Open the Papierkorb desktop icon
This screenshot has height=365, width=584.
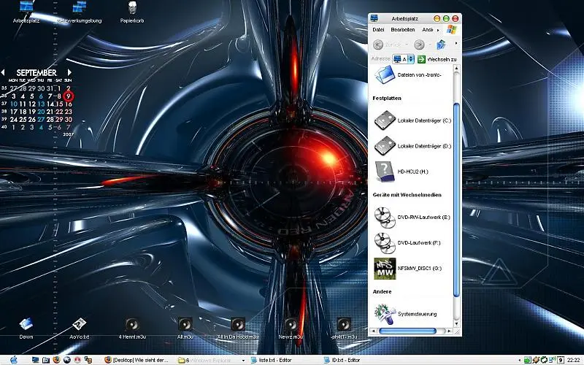131,8
